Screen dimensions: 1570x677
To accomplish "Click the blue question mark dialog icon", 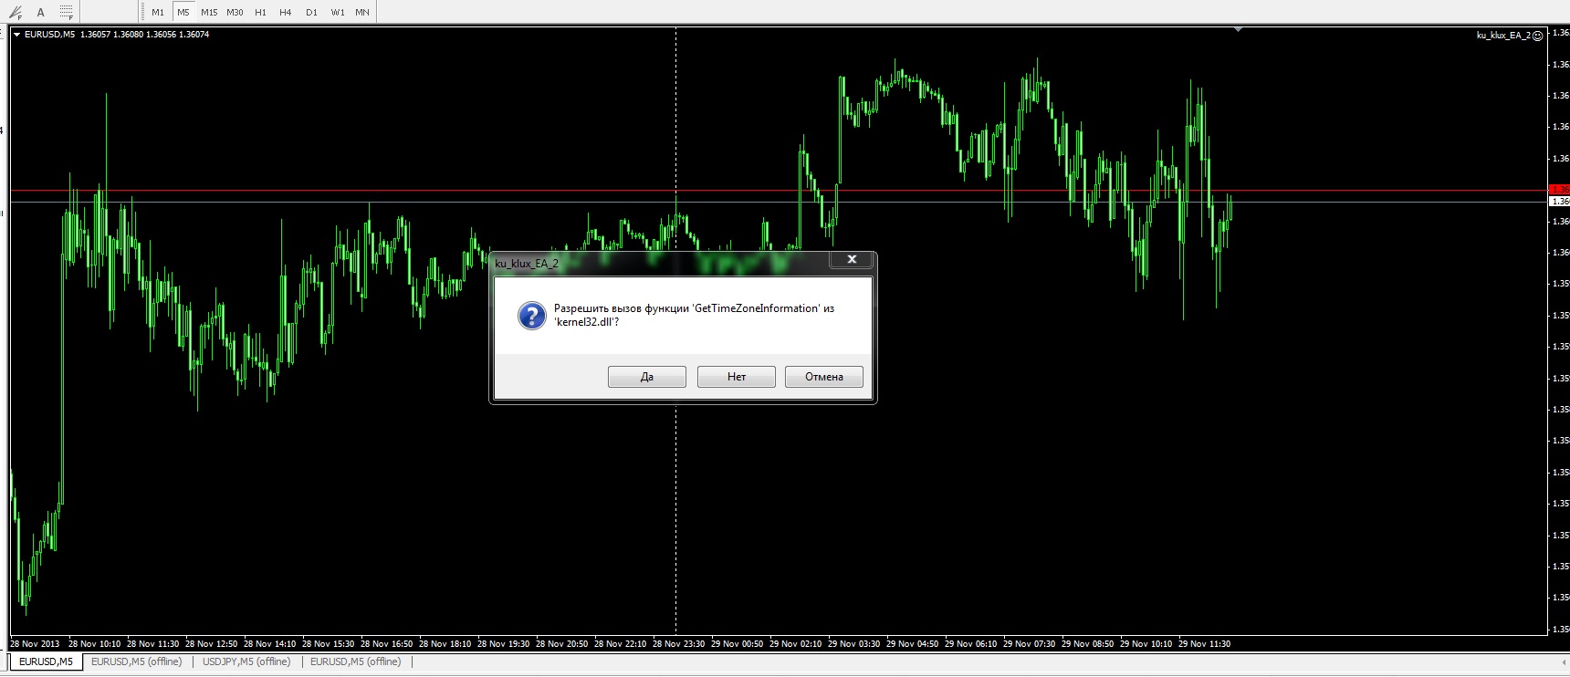I will point(531,316).
